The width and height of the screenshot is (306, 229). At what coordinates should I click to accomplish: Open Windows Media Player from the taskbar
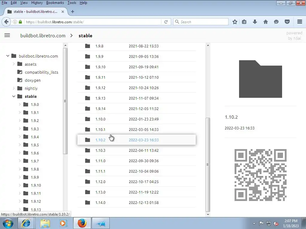tap(63, 223)
